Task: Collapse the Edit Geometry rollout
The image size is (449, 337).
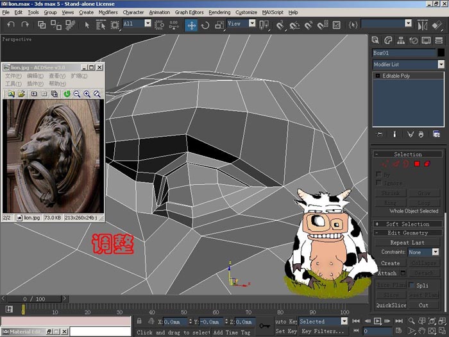Action: tap(407, 232)
